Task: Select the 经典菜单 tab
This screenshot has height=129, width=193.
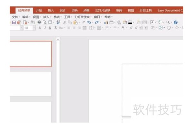Action: click(24, 10)
